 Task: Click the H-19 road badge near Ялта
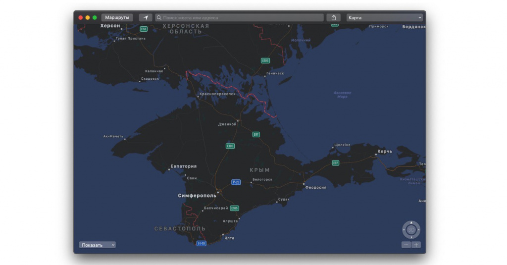(x=201, y=243)
